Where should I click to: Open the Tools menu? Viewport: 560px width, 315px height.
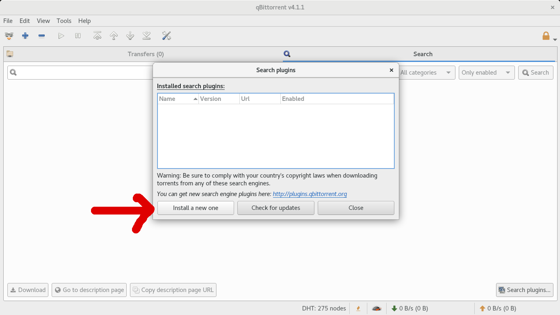[64, 21]
